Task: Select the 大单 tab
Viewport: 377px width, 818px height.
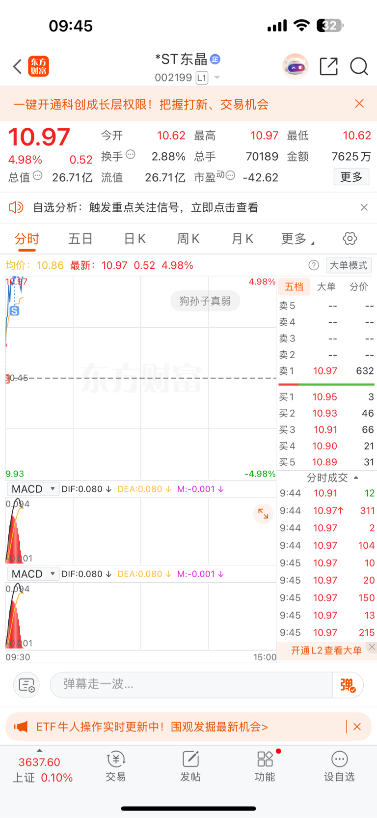Action: (326, 287)
